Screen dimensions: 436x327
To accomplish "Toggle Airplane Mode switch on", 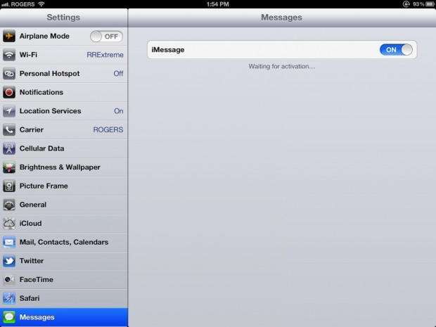I will click(x=106, y=37).
